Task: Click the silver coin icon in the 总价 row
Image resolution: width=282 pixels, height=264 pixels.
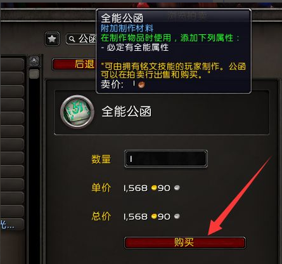Action: tap(177, 216)
